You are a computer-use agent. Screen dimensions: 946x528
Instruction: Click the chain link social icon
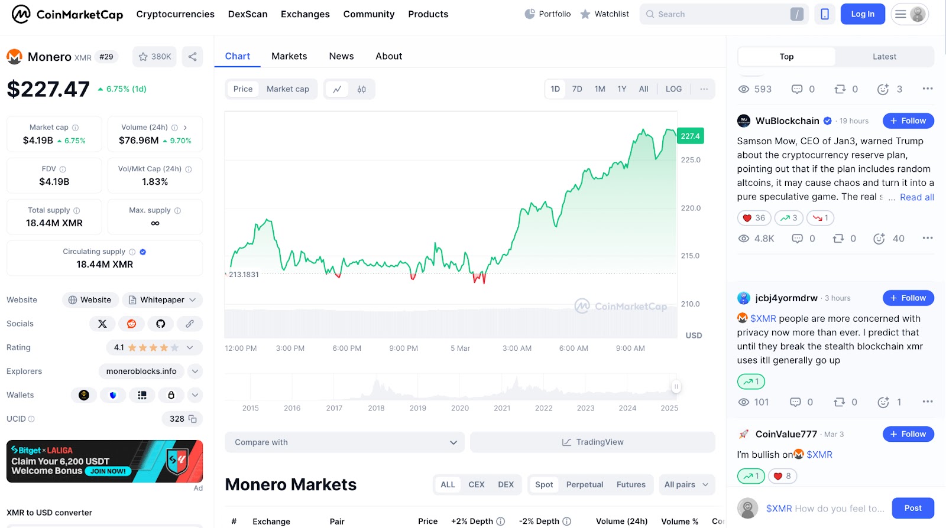[189, 324]
